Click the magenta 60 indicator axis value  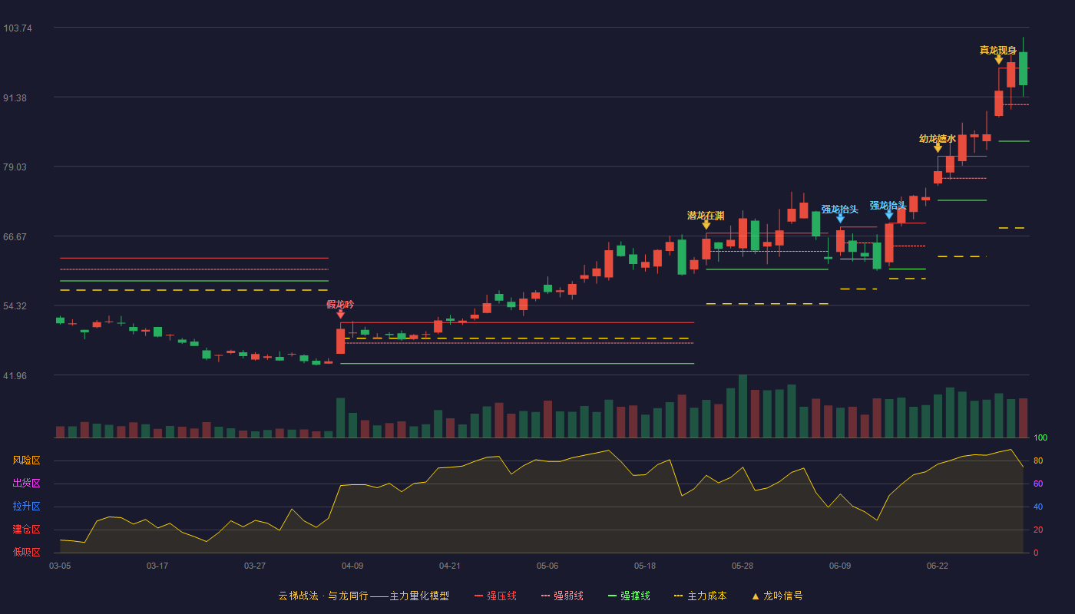click(1038, 484)
